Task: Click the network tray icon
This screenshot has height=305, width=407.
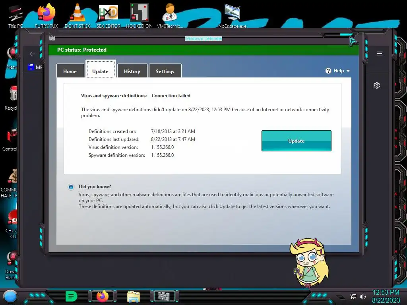Action: pyautogui.click(x=353, y=296)
